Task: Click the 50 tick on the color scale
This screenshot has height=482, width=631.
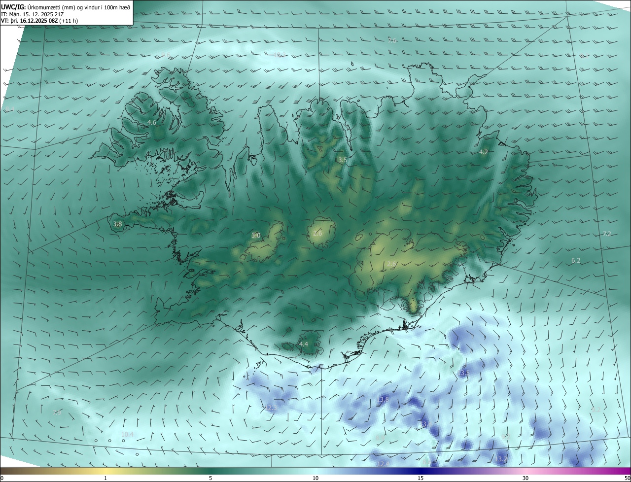Action: (x=627, y=478)
